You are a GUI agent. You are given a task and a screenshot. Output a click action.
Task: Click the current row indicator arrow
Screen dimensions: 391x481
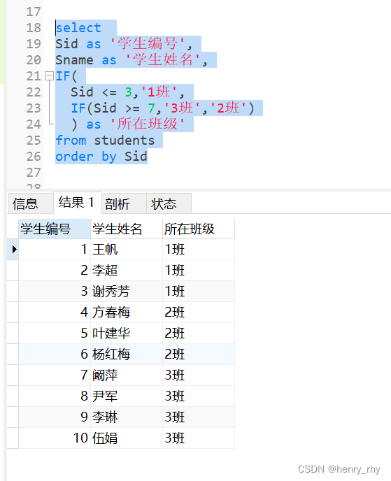point(14,249)
